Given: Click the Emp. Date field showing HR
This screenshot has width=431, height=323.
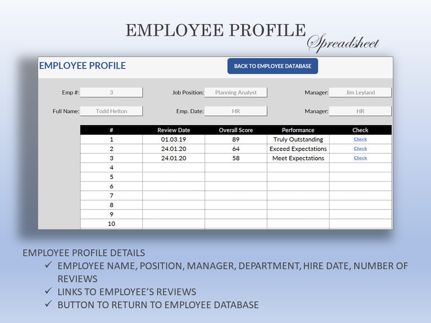Looking at the screenshot, I should [x=237, y=111].
